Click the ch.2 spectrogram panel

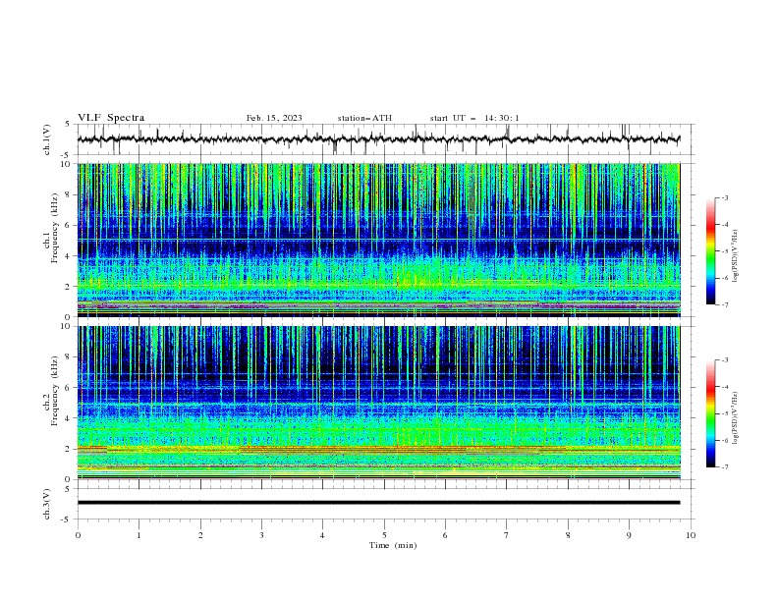pyautogui.click(x=378, y=403)
